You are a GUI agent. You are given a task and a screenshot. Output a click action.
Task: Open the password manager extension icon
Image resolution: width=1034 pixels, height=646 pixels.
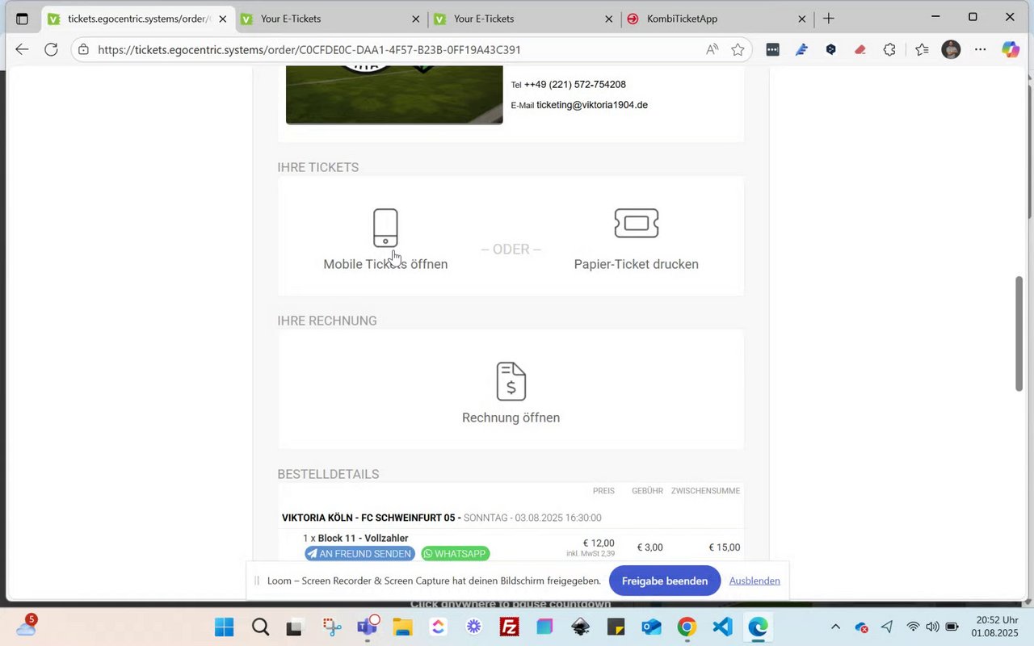772,49
